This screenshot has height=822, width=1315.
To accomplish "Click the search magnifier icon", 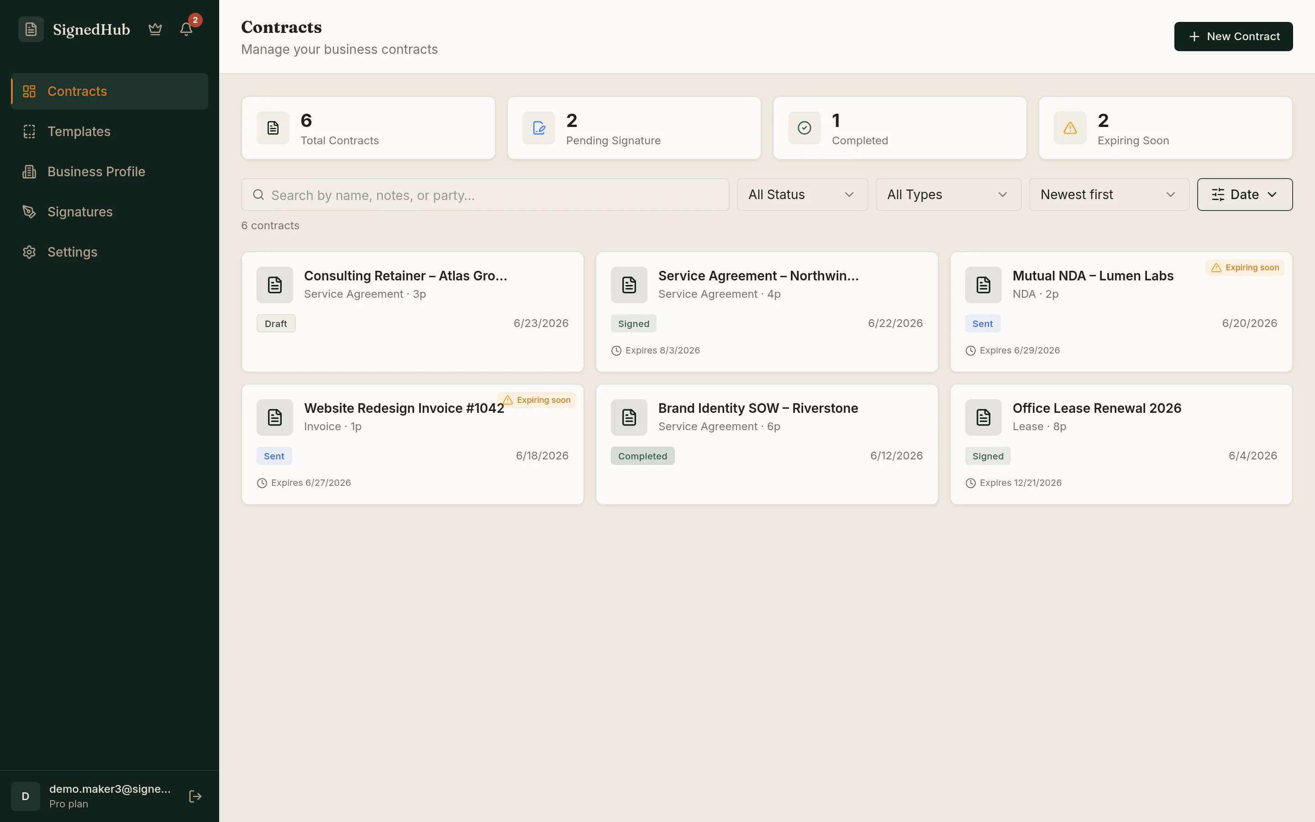I will tap(258, 195).
